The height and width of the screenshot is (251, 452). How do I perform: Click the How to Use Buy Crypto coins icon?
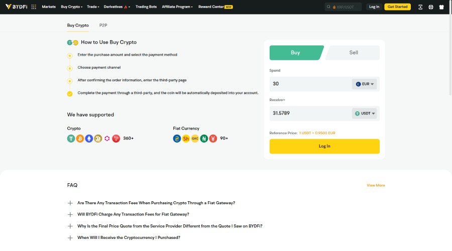pyautogui.click(x=73, y=43)
